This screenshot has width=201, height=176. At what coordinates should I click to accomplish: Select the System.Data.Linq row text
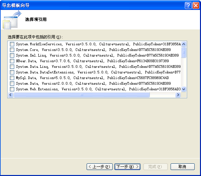coord(98,66)
